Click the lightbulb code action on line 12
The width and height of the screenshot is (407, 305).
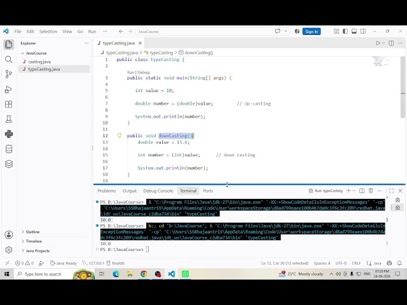coord(120,135)
